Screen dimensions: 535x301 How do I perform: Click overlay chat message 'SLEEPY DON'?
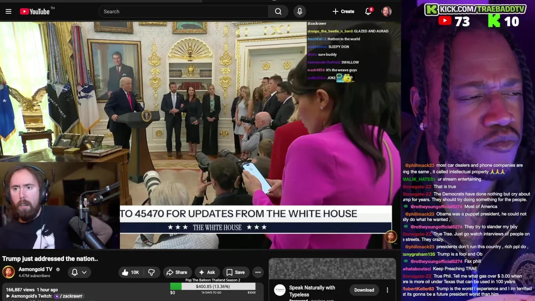point(339,47)
